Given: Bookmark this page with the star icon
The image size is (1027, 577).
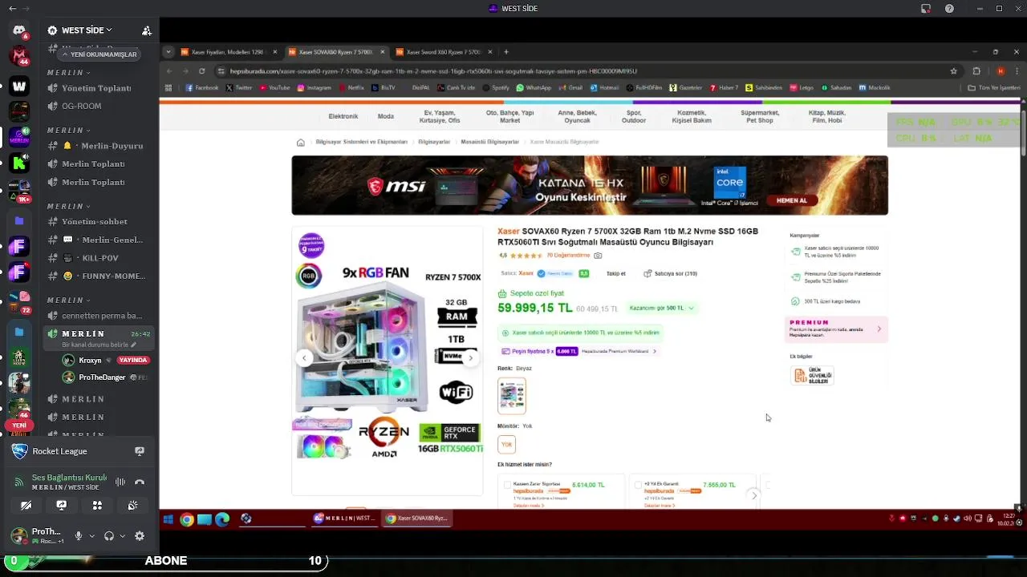Looking at the screenshot, I should click(953, 71).
